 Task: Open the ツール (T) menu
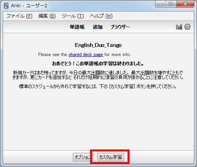click(x=73, y=16)
